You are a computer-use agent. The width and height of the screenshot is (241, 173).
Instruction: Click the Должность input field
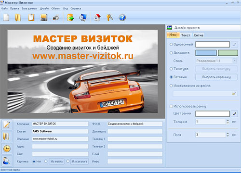(x=135, y=131)
